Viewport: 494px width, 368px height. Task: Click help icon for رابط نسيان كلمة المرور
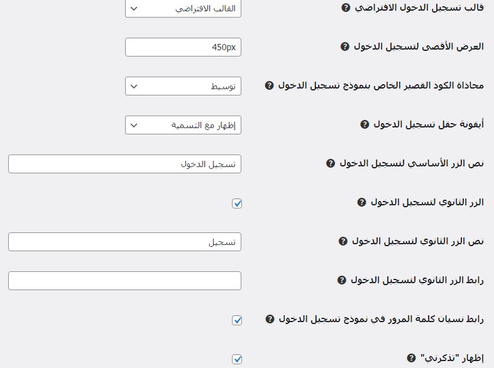[270, 319]
